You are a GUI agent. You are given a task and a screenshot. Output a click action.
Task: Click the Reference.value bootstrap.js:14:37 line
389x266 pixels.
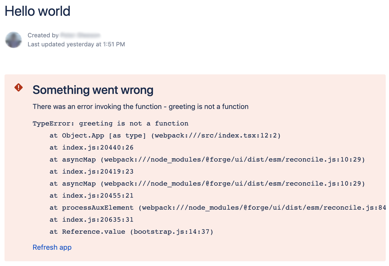(x=131, y=231)
